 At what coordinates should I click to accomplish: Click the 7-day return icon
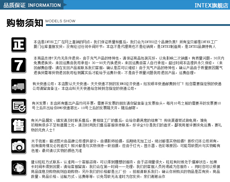tap(19, 65)
